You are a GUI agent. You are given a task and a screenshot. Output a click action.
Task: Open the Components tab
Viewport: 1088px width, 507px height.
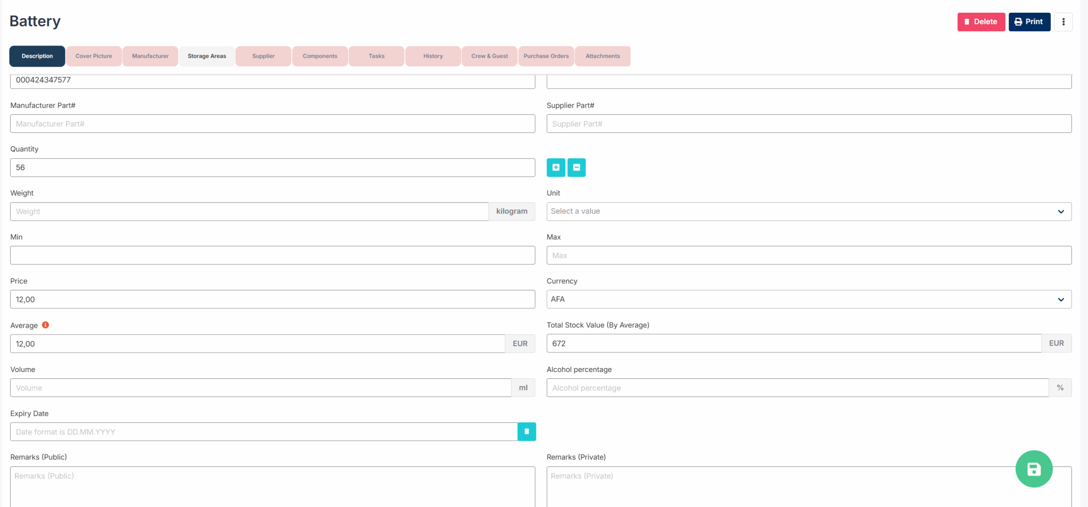pyautogui.click(x=320, y=56)
